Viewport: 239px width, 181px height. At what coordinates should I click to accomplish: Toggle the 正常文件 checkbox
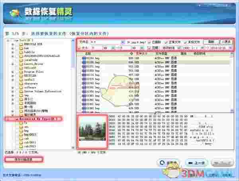pos(167,42)
